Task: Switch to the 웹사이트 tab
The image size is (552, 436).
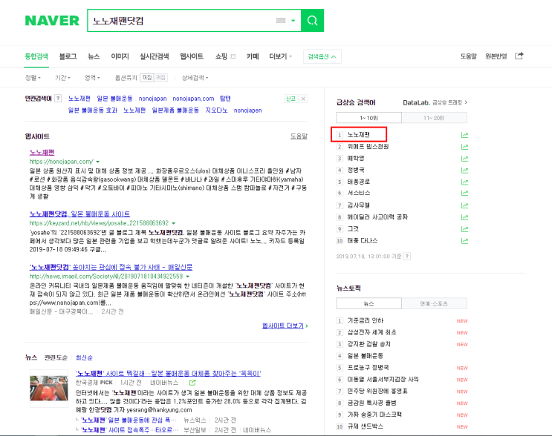Action: (192, 56)
